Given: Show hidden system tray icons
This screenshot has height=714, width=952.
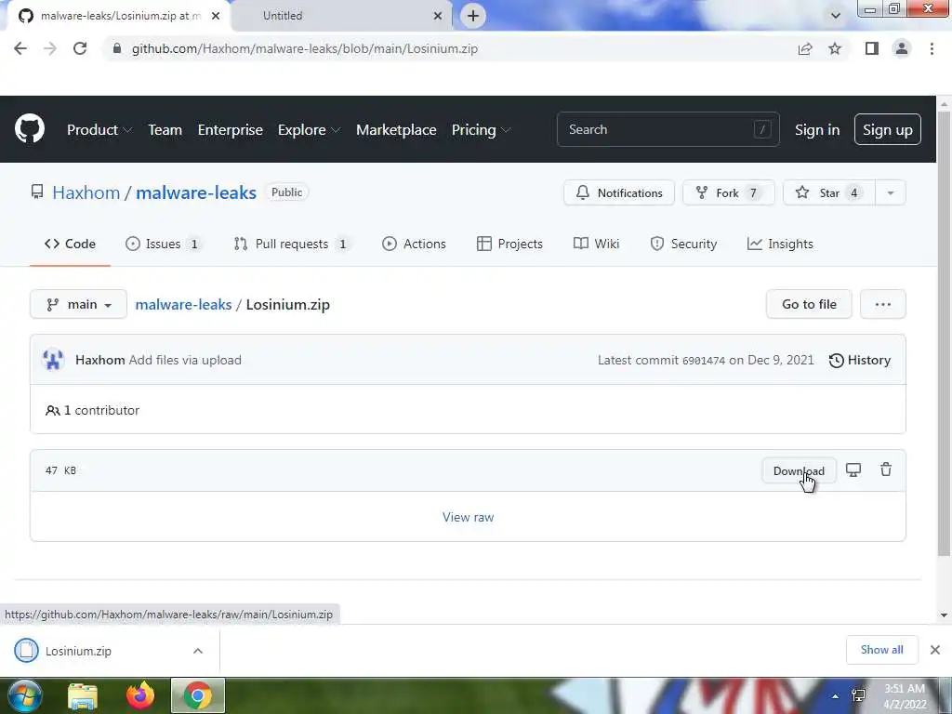Looking at the screenshot, I should coord(836,696).
